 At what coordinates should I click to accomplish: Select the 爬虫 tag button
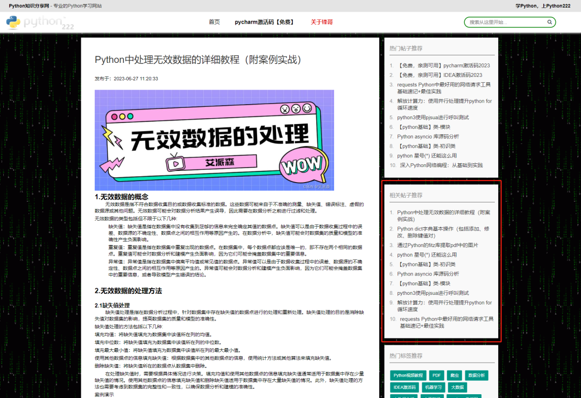pyautogui.click(x=455, y=375)
